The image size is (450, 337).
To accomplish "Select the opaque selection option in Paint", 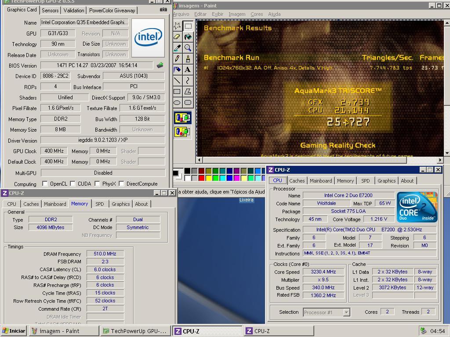I will pos(182,118).
